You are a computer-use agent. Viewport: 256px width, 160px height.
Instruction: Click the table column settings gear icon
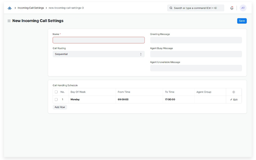pos(234,92)
